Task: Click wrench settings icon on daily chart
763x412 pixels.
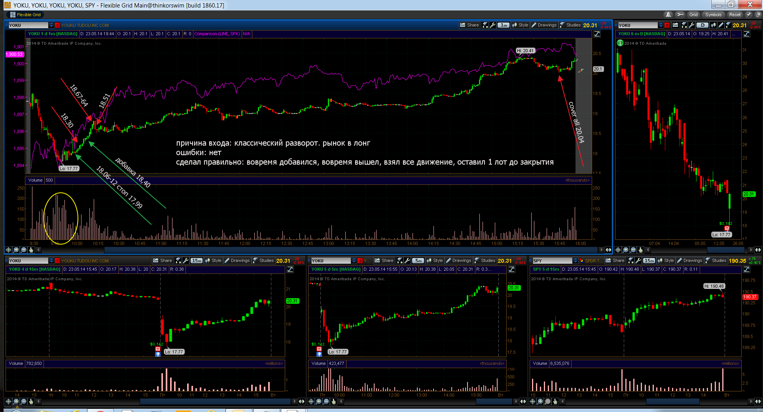Action: (x=692, y=25)
